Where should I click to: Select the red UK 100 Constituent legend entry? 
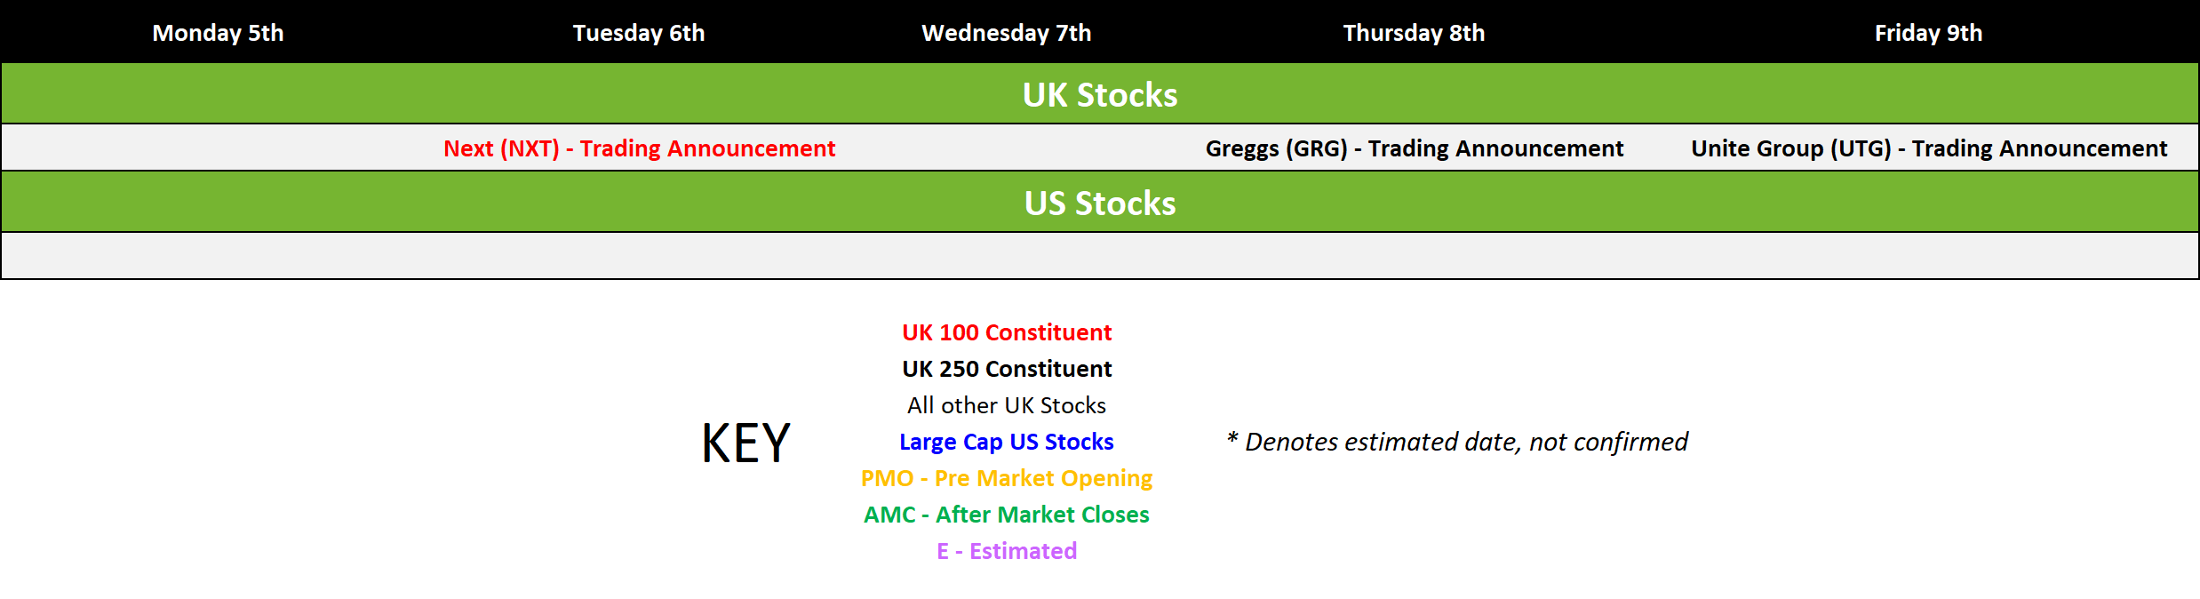tap(1007, 332)
